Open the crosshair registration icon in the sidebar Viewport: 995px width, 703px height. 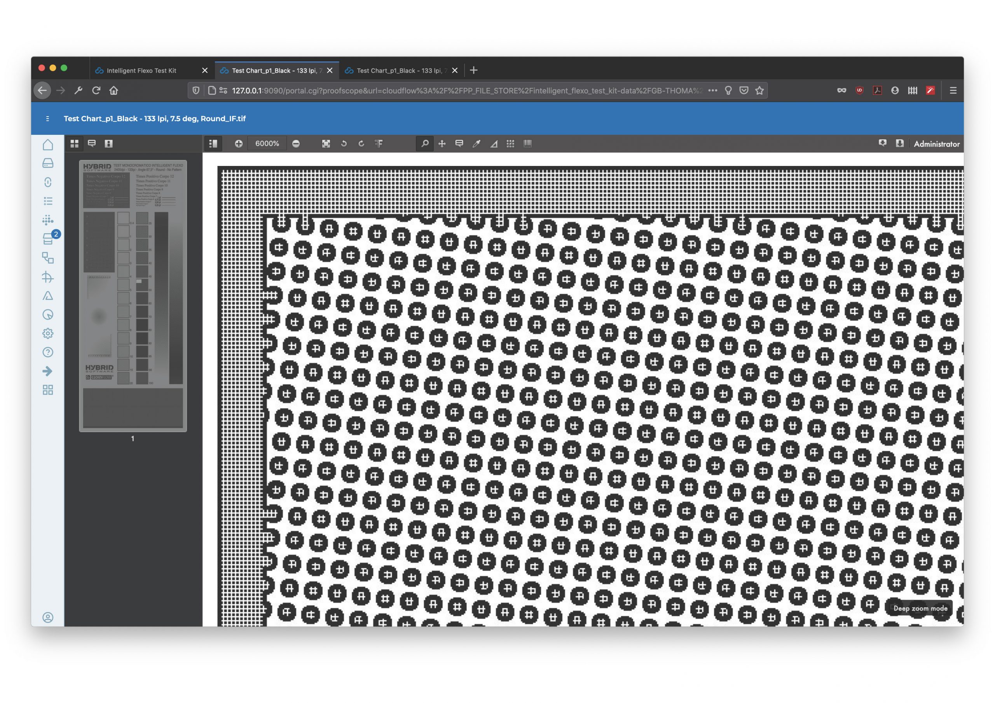click(48, 277)
